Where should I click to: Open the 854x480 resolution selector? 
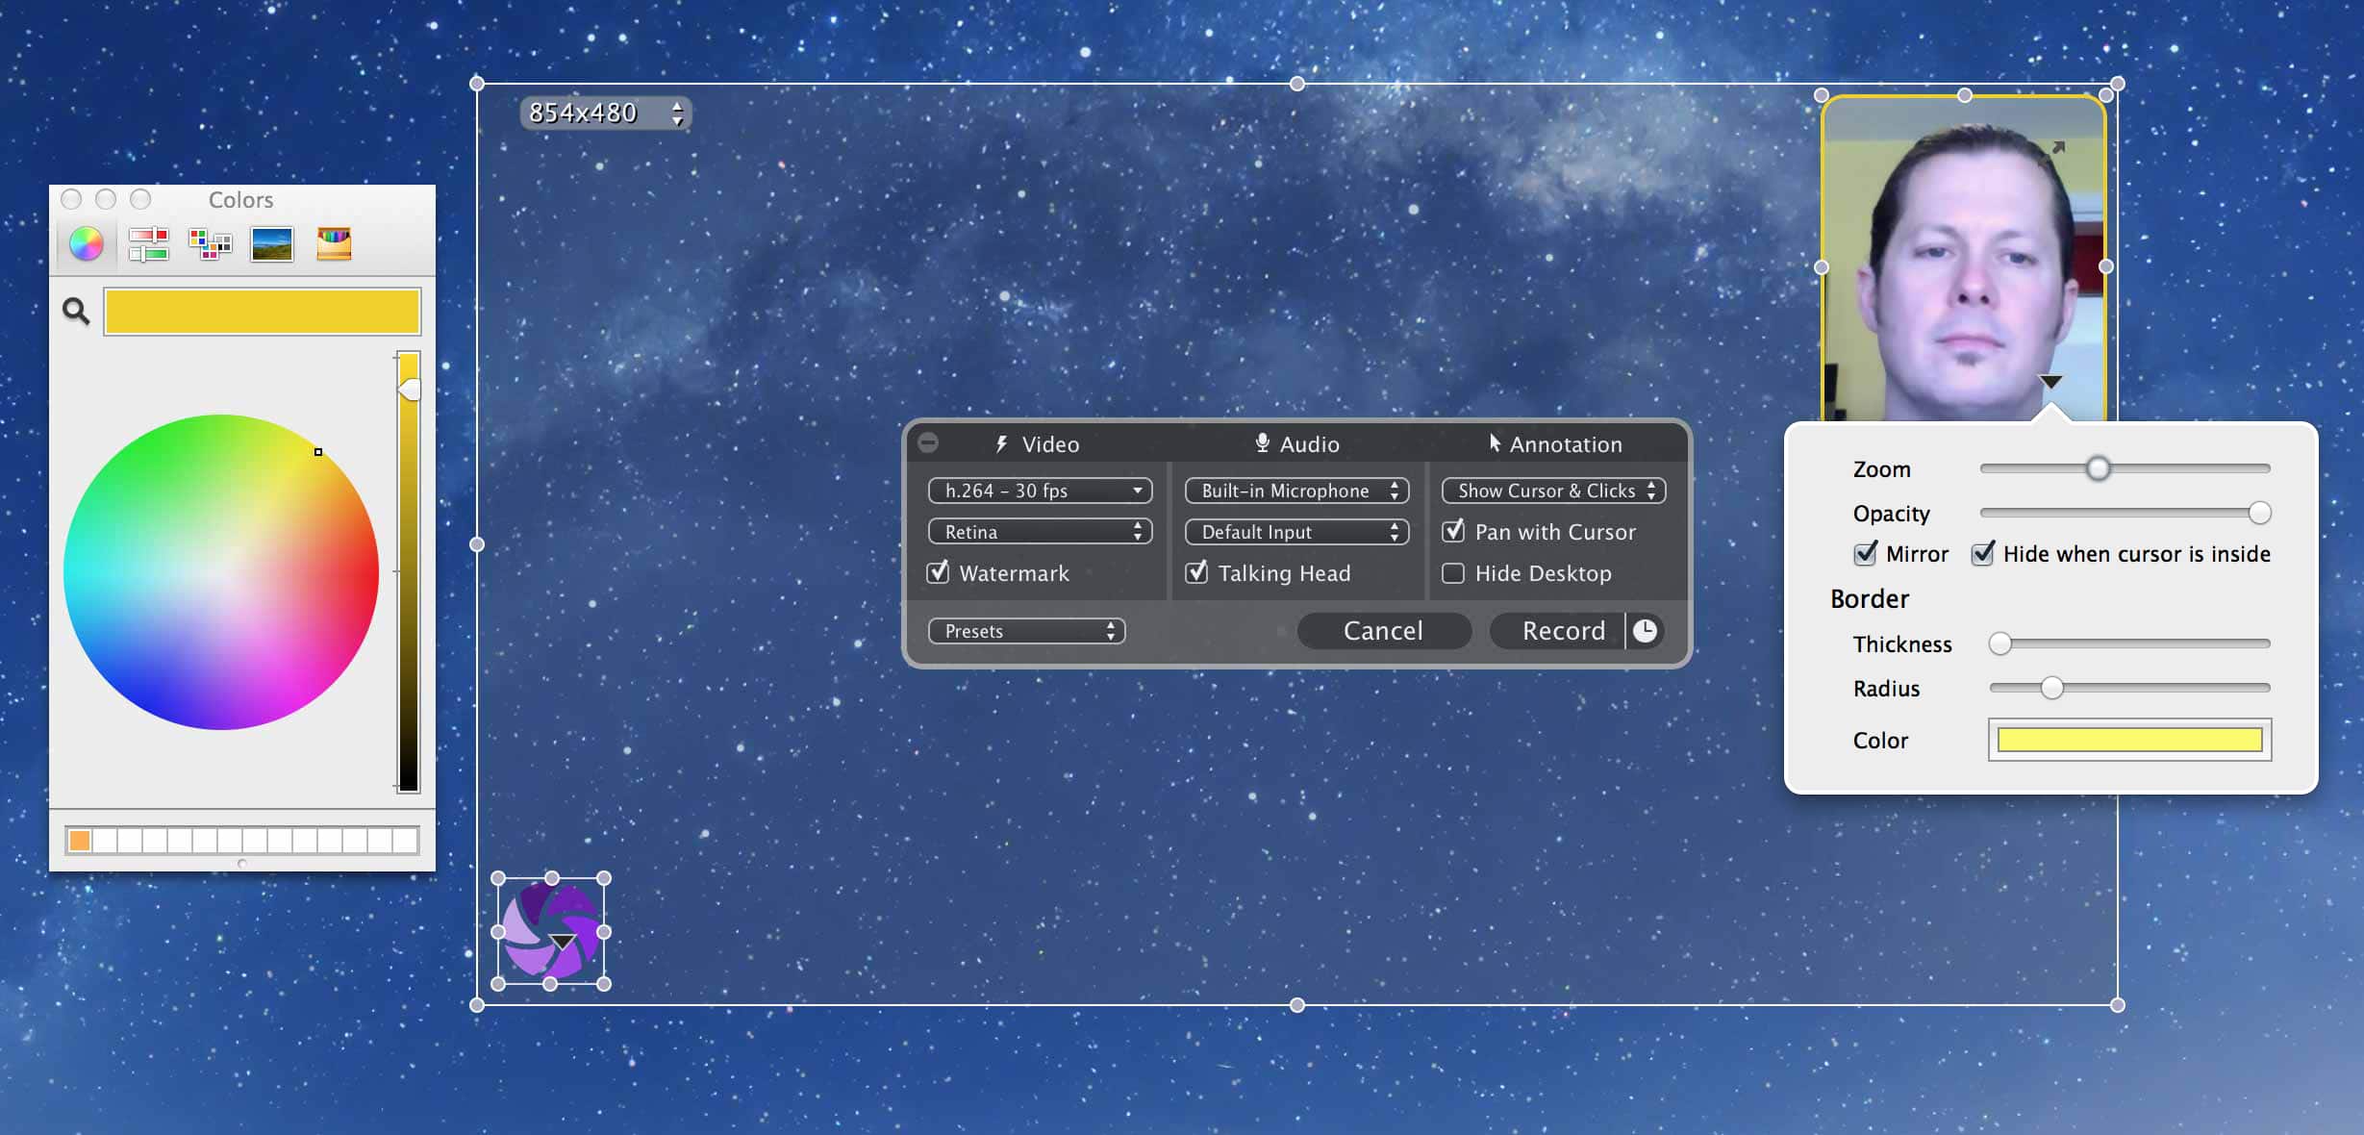coord(605,113)
